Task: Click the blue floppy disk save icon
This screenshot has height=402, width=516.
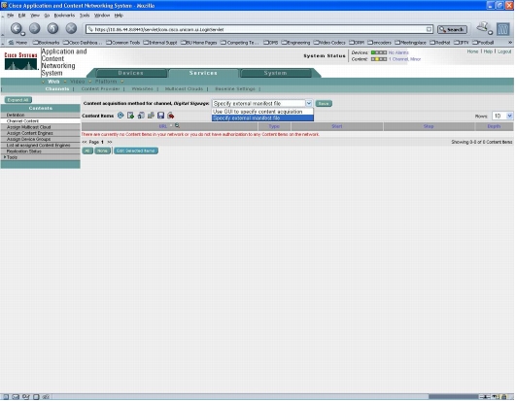Action: point(160,116)
